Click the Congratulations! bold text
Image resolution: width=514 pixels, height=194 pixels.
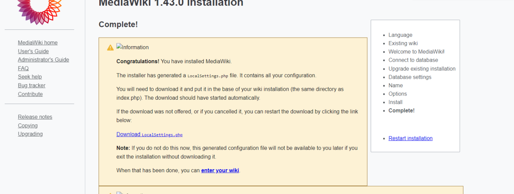tap(138, 61)
